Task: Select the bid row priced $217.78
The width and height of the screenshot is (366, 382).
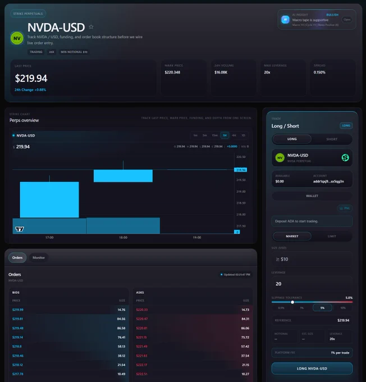Action: [68, 374]
